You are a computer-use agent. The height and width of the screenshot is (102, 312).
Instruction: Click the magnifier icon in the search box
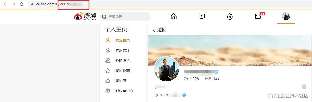[x=104, y=17]
